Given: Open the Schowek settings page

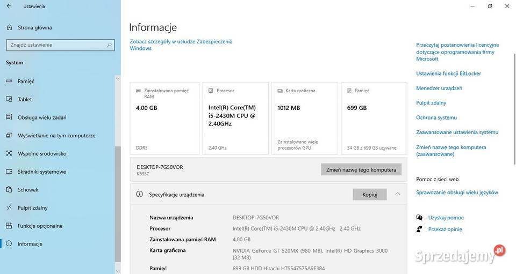Looking at the screenshot, I should 28,190.
